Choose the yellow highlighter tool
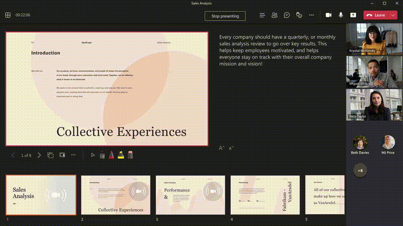 tap(121, 155)
